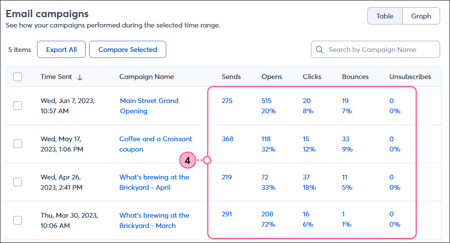Check the Main Street Grand Opening row

click(x=18, y=106)
